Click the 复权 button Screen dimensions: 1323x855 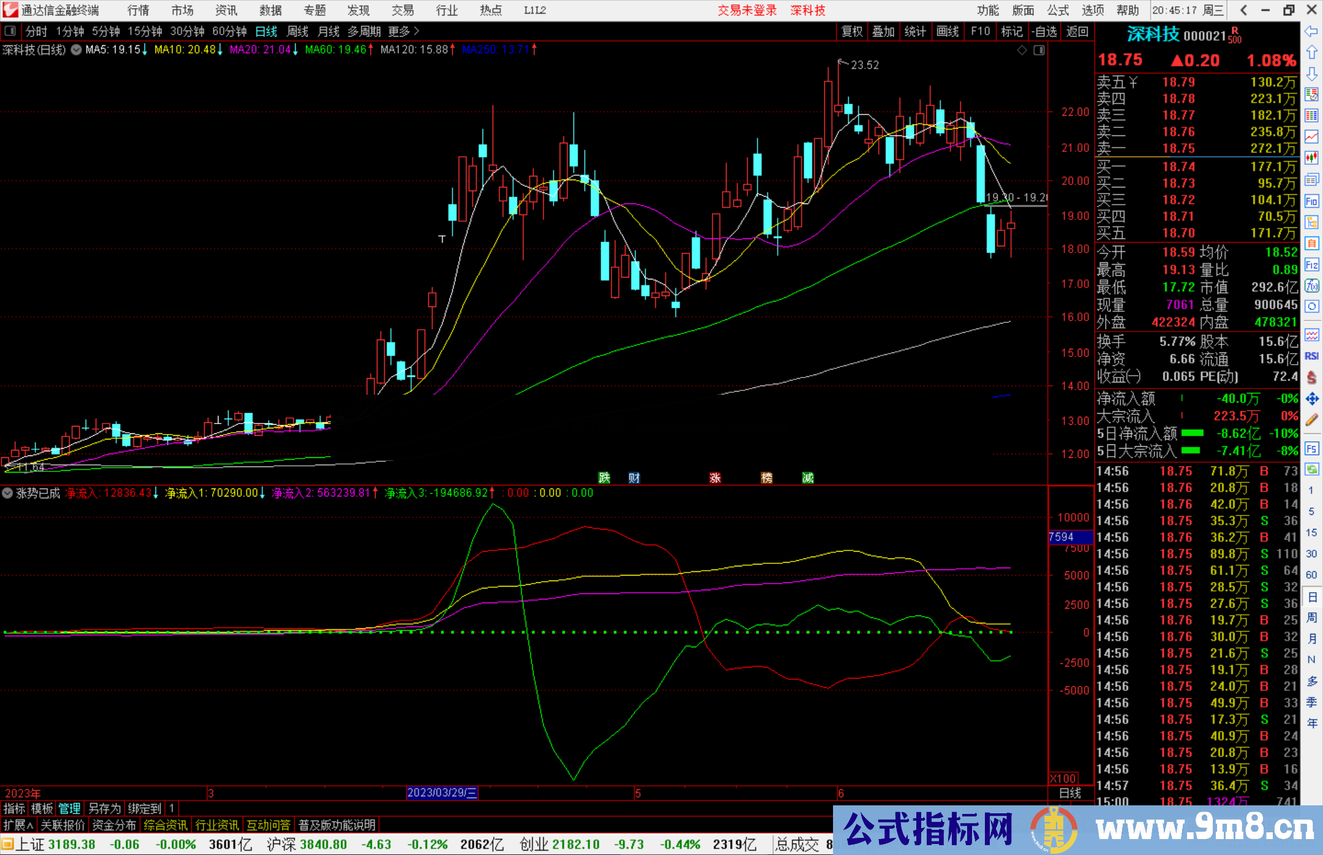tap(851, 31)
